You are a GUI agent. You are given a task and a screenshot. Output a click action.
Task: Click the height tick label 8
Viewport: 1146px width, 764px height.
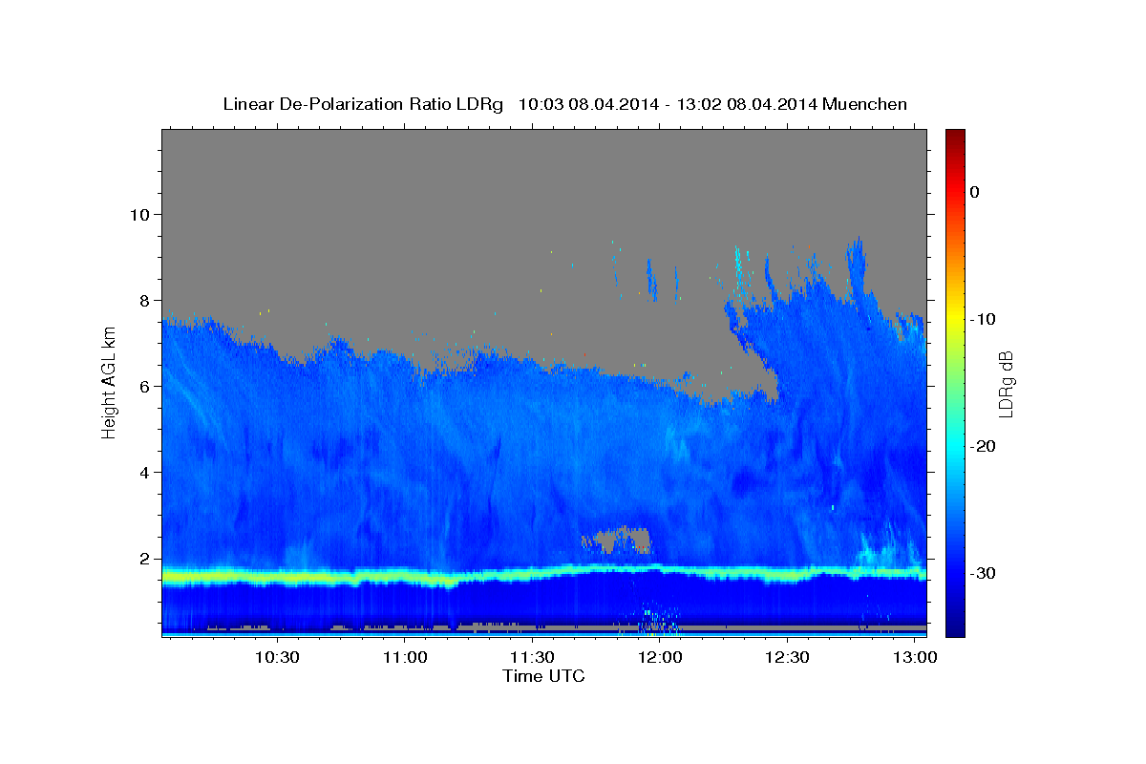[145, 300]
